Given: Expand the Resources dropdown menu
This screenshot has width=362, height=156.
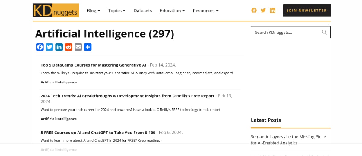Looking at the screenshot, I should tap(206, 11).
